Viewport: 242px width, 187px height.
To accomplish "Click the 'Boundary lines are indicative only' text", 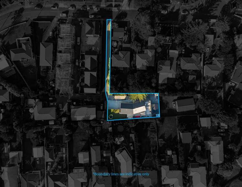I will [121, 174].
